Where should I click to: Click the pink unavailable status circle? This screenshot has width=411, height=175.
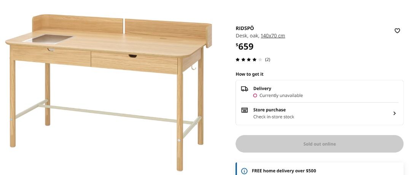pyautogui.click(x=255, y=95)
